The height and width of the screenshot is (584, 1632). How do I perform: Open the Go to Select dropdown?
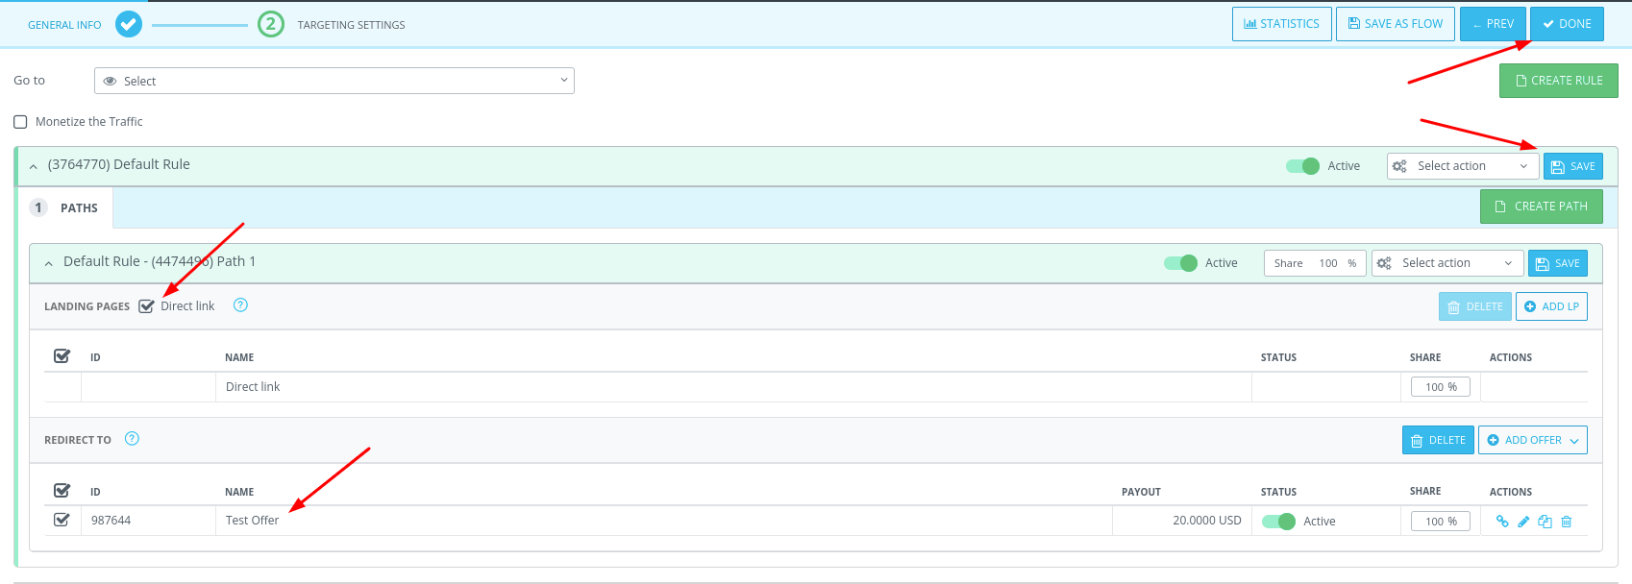pyautogui.click(x=334, y=81)
